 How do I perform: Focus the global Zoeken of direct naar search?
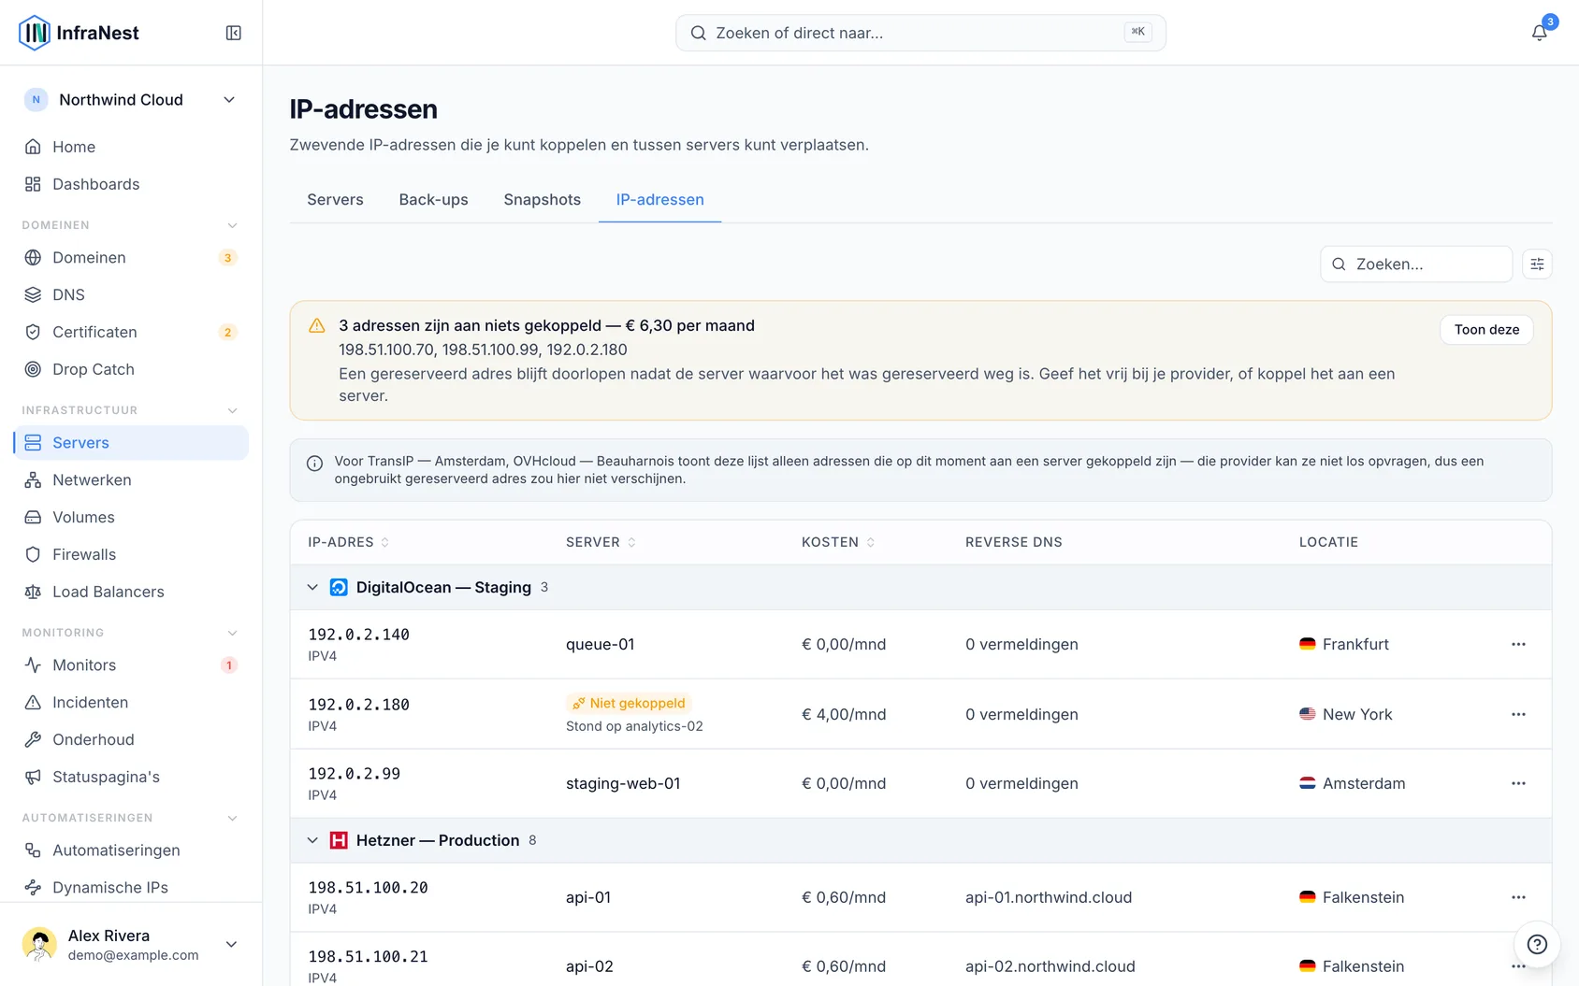(x=920, y=33)
